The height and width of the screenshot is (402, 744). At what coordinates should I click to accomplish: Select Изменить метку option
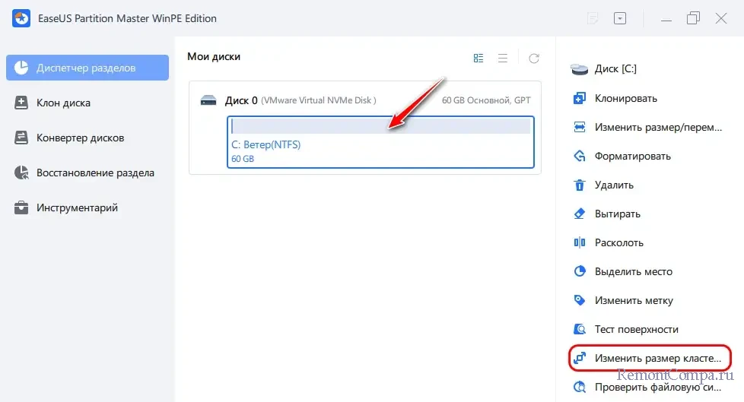pos(634,301)
